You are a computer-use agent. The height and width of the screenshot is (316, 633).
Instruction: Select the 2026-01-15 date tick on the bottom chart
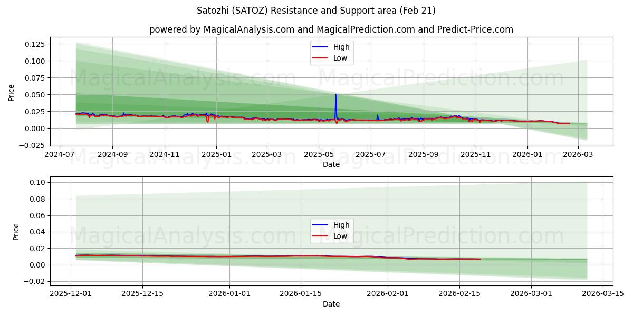coord(301,294)
